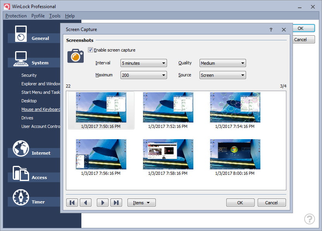The image size is (322, 231).
Task: Select the Internet category label
Action: [41, 153]
